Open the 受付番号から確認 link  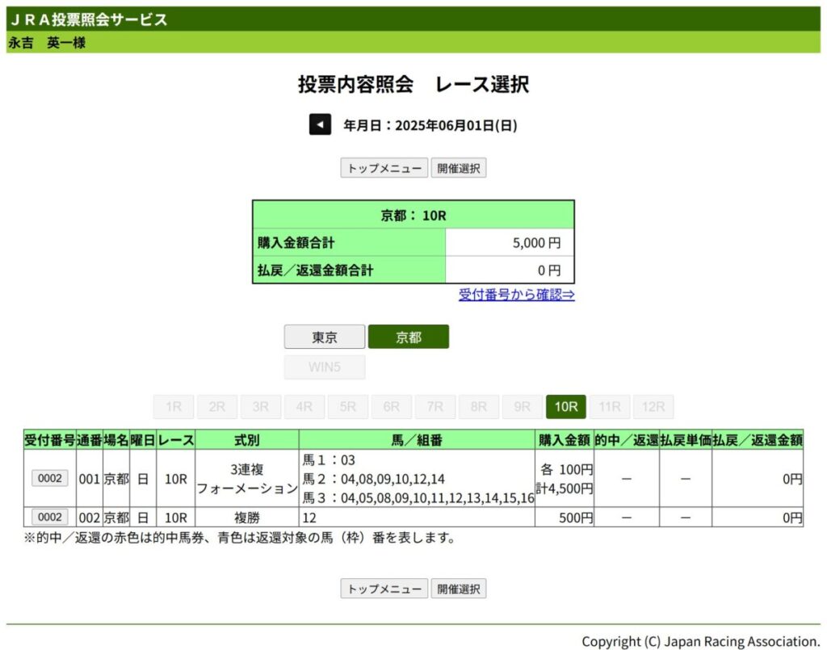click(x=516, y=295)
